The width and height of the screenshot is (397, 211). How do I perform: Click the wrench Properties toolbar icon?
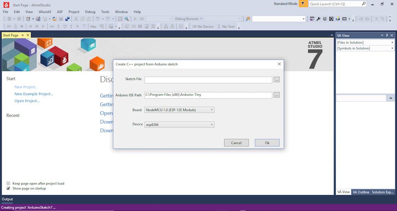tap(318, 19)
